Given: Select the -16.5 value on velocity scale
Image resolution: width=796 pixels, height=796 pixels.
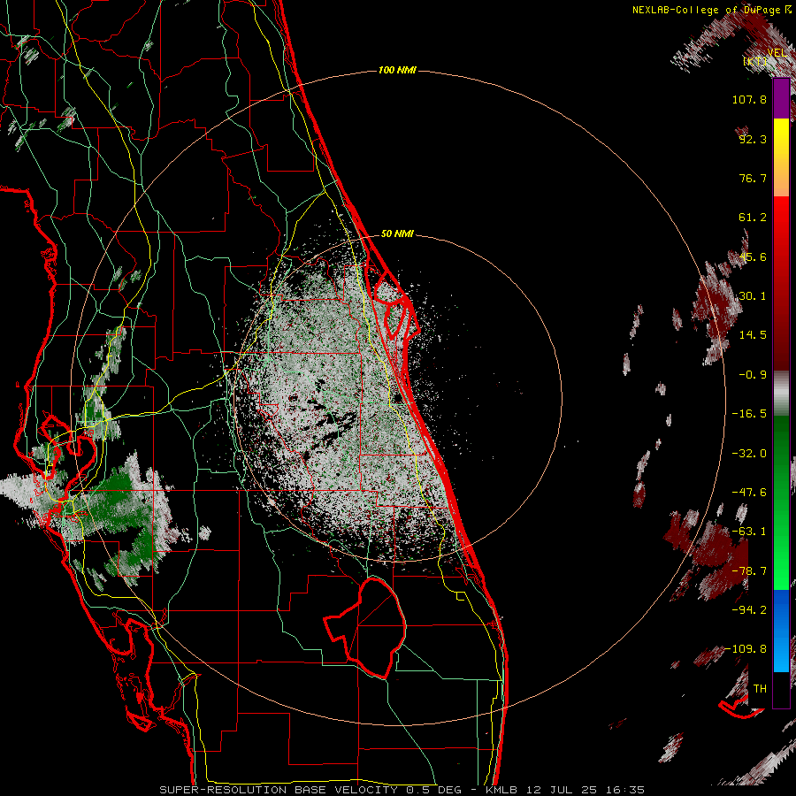Looking at the screenshot, I should tap(749, 414).
